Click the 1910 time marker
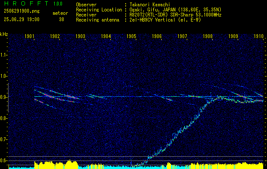The height and width of the screenshot is (169, 267). pyautogui.click(x=259, y=36)
